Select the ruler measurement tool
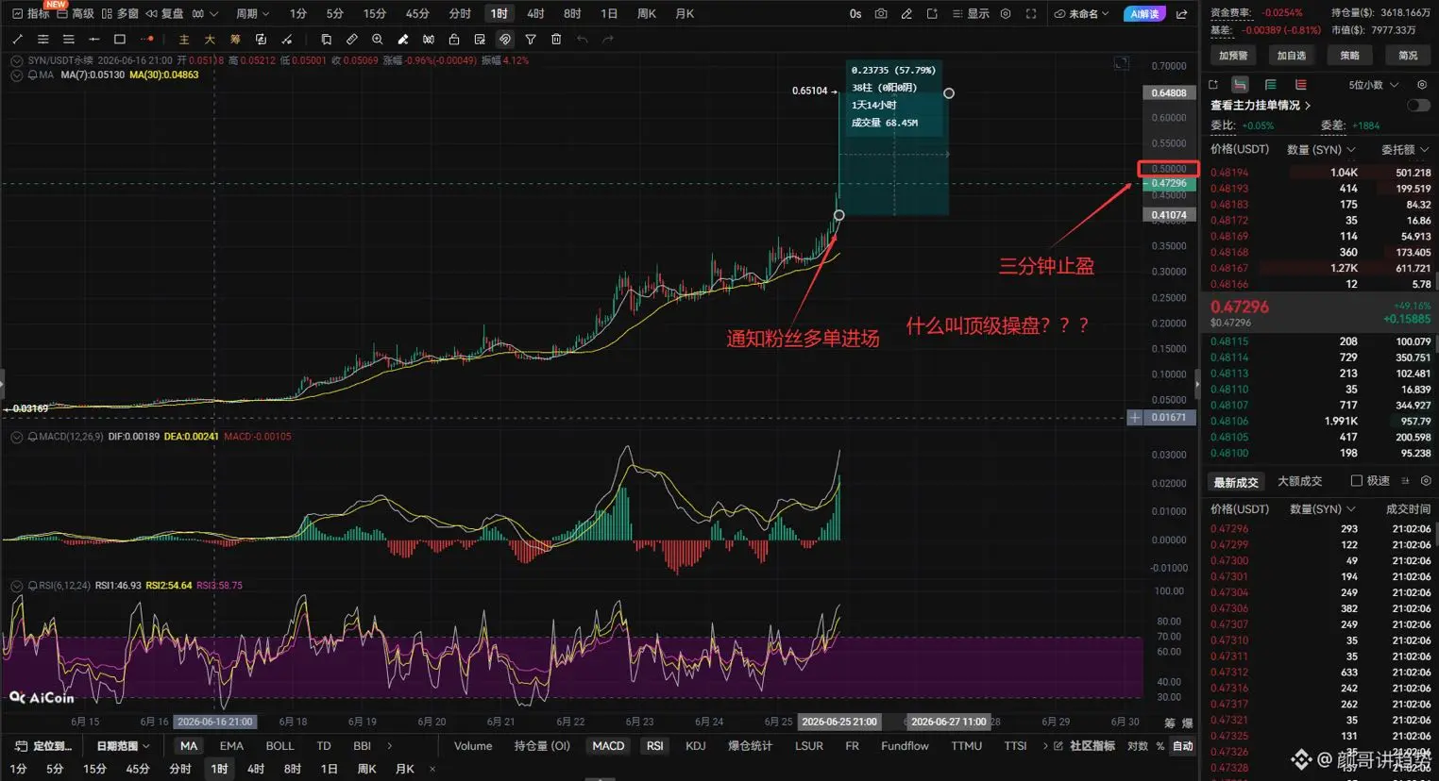The width and height of the screenshot is (1439, 781). point(351,40)
